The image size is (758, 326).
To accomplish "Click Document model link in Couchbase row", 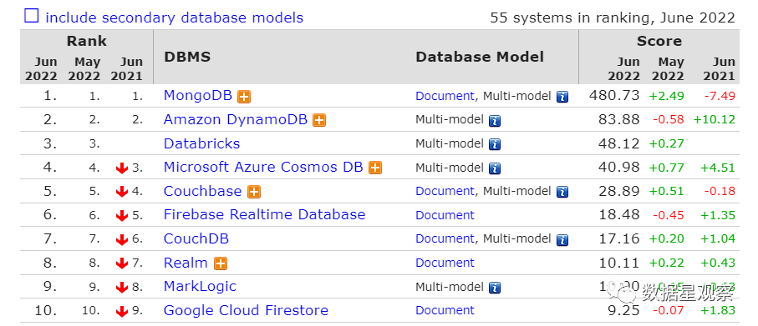I will click(x=445, y=191).
